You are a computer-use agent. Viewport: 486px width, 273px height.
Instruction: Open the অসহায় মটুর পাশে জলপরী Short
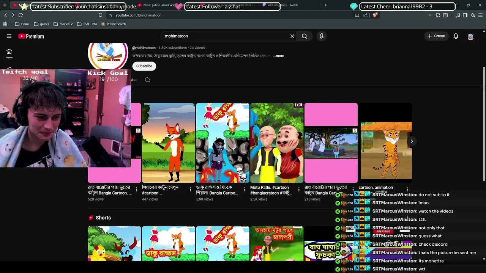click(x=277, y=244)
